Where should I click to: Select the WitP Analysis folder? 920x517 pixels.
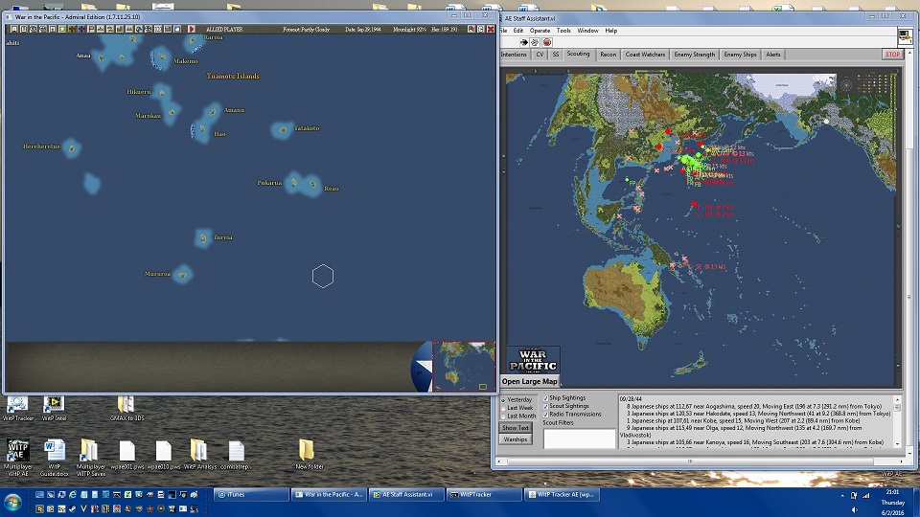pyautogui.click(x=199, y=455)
